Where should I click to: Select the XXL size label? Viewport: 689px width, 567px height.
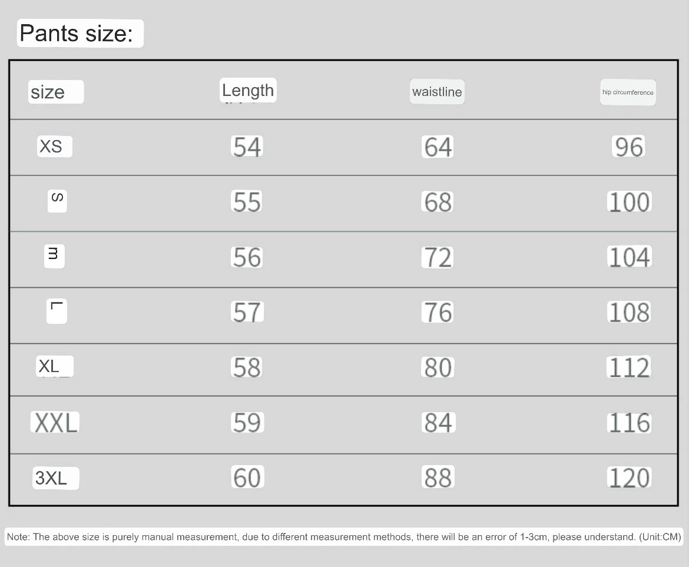click(x=55, y=423)
